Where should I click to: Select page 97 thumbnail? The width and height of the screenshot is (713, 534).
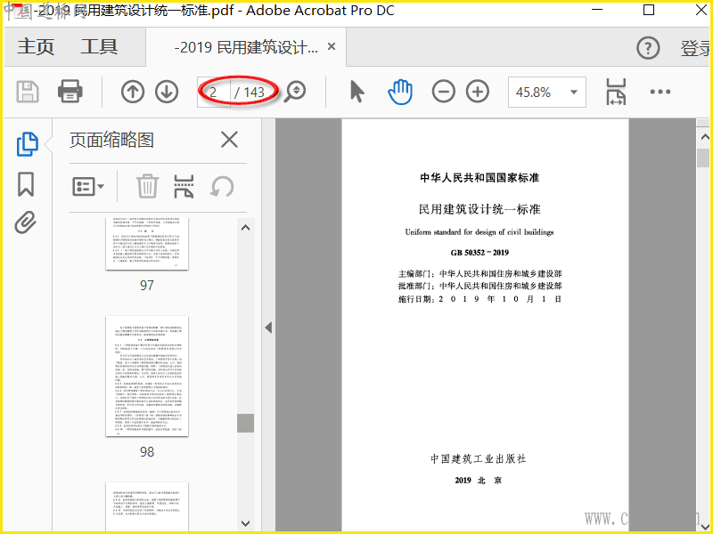[x=147, y=244]
